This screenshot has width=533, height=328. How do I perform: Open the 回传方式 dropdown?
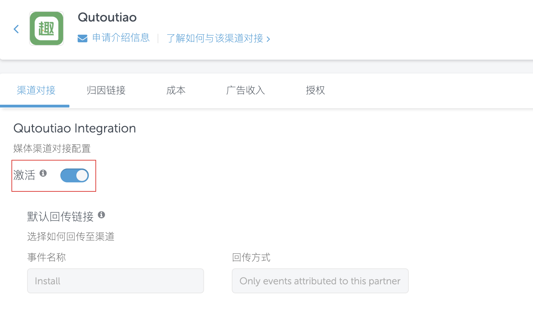pos(320,281)
